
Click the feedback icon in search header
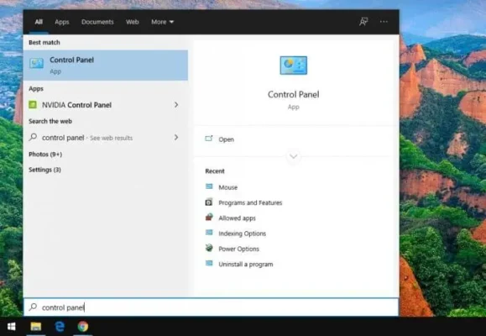363,22
